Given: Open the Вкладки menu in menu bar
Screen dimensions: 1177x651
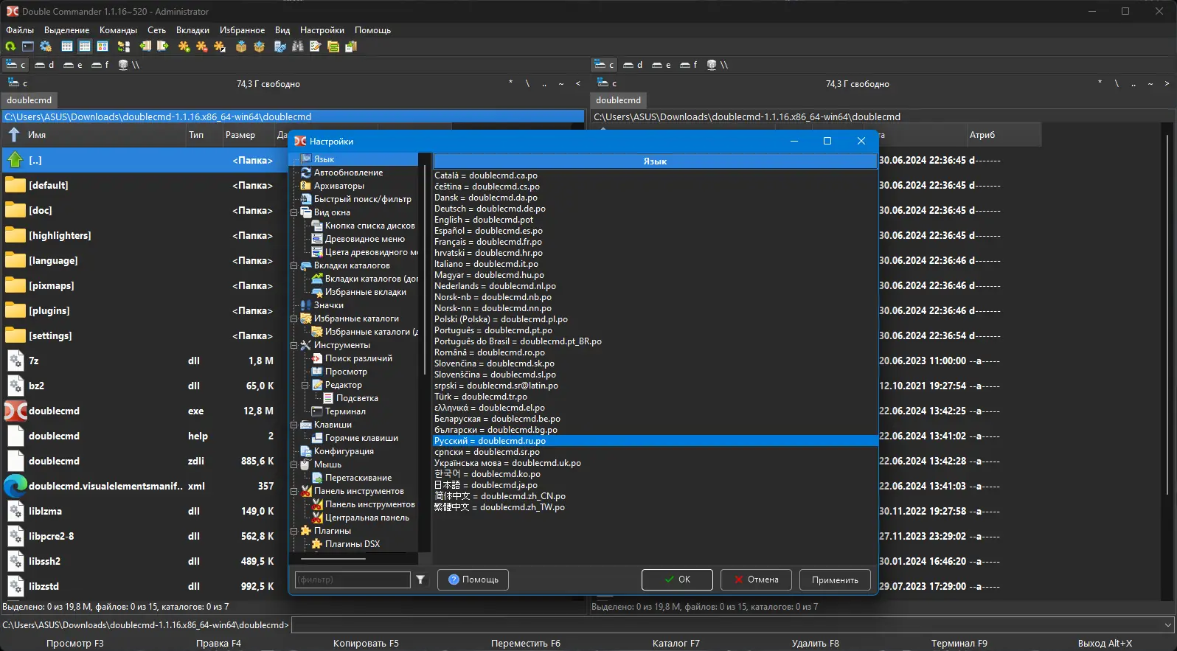Looking at the screenshot, I should tap(192, 30).
